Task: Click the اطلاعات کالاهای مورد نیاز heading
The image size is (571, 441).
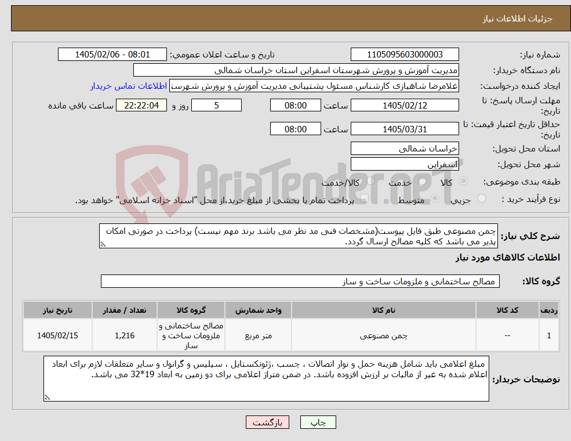Action: tap(508, 258)
